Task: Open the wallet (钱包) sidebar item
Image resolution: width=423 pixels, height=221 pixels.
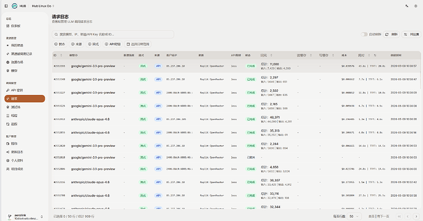Action: coord(25,144)
